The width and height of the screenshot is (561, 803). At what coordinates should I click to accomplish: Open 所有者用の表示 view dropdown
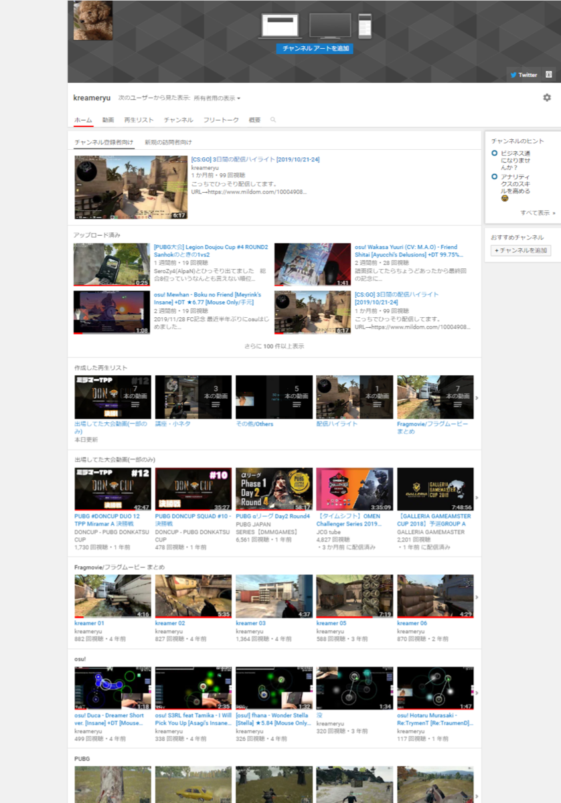pos(217,98)
